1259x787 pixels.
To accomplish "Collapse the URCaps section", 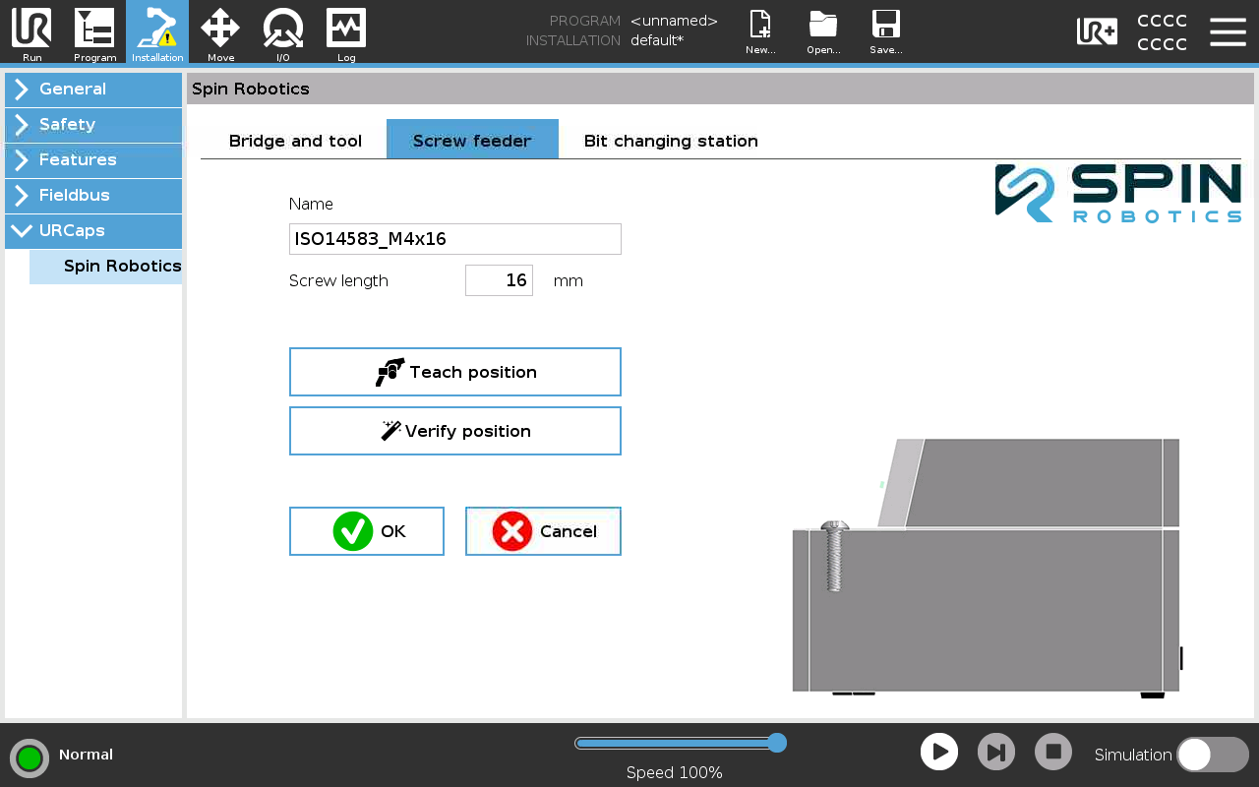I will click(93, 231).
